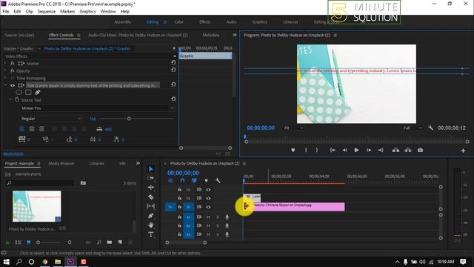Step forward one frame

click(x=369, y=150)
